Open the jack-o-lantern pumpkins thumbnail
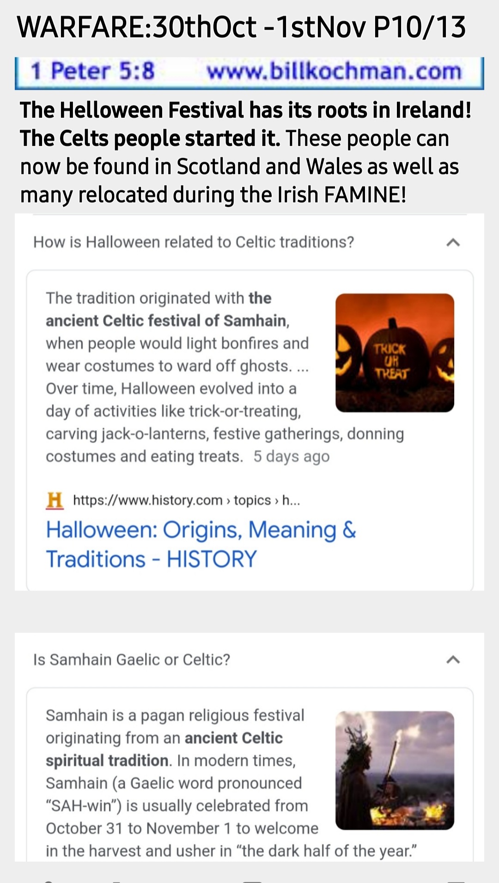This screenshot has height=883, width=499. (395, 352)
